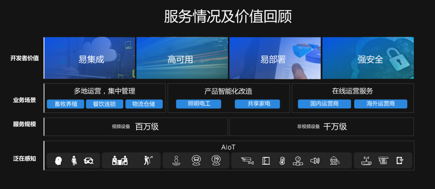Select the 百万级 text
The height and width of the screenshot is (189, 435).
point(147,127)
